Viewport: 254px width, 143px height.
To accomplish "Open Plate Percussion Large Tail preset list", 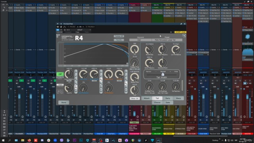I will [x=167, y=40].
